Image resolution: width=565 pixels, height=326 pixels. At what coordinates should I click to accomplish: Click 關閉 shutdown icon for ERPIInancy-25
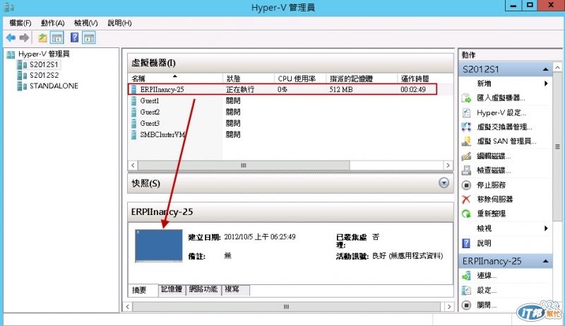tap(466, 305)
